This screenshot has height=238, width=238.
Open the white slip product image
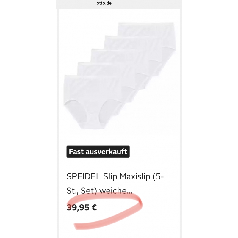(119, 74)
